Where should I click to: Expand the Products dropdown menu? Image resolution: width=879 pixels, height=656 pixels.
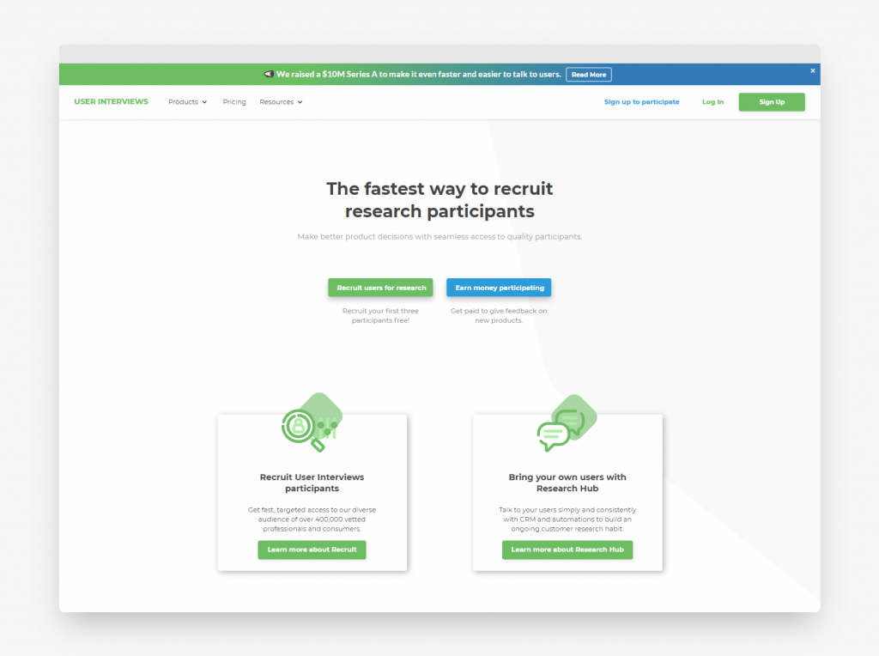187,102
